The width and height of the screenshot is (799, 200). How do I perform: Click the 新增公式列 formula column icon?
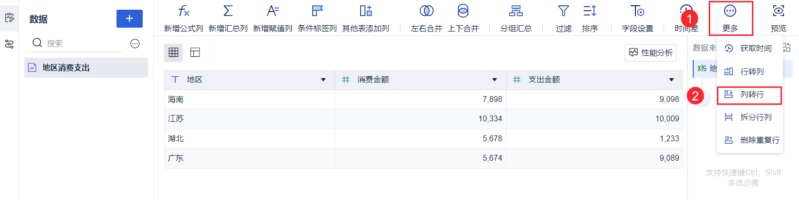click(x=183, y=11)
